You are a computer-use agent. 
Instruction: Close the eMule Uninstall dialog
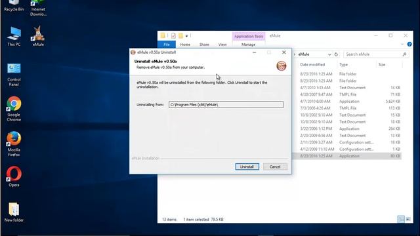click(284, 52)
